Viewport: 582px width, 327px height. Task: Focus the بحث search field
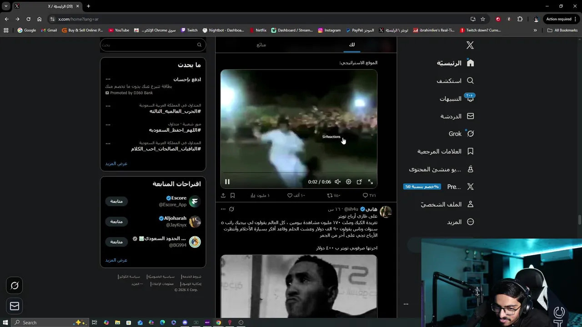[x=153, y=45]
